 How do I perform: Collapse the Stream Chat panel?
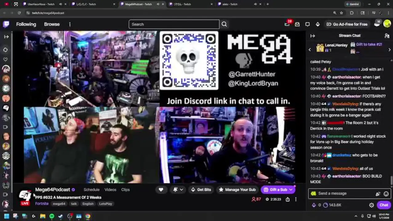tap(313, 36)
